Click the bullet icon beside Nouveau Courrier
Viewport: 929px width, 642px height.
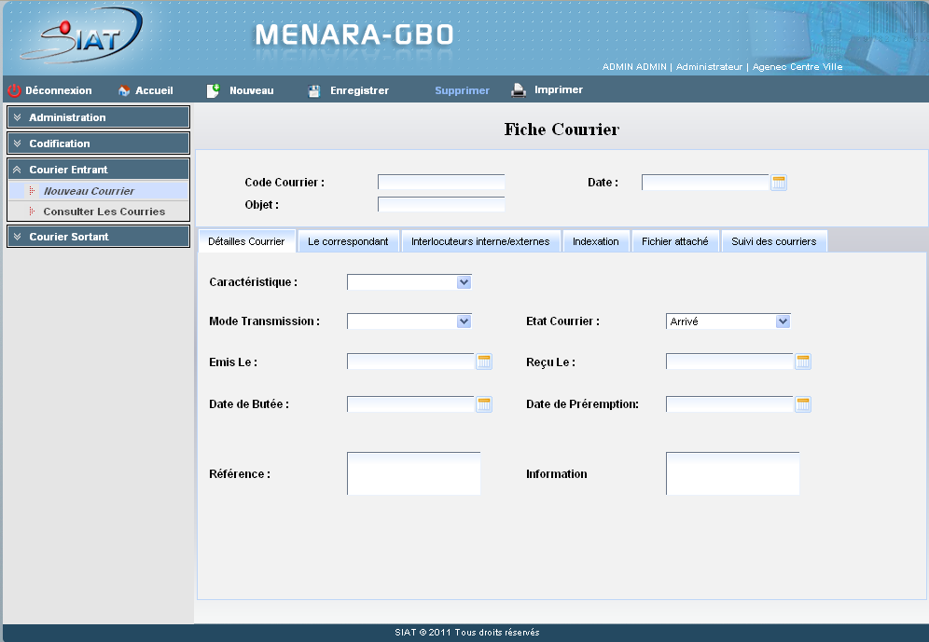pos(32,191)
